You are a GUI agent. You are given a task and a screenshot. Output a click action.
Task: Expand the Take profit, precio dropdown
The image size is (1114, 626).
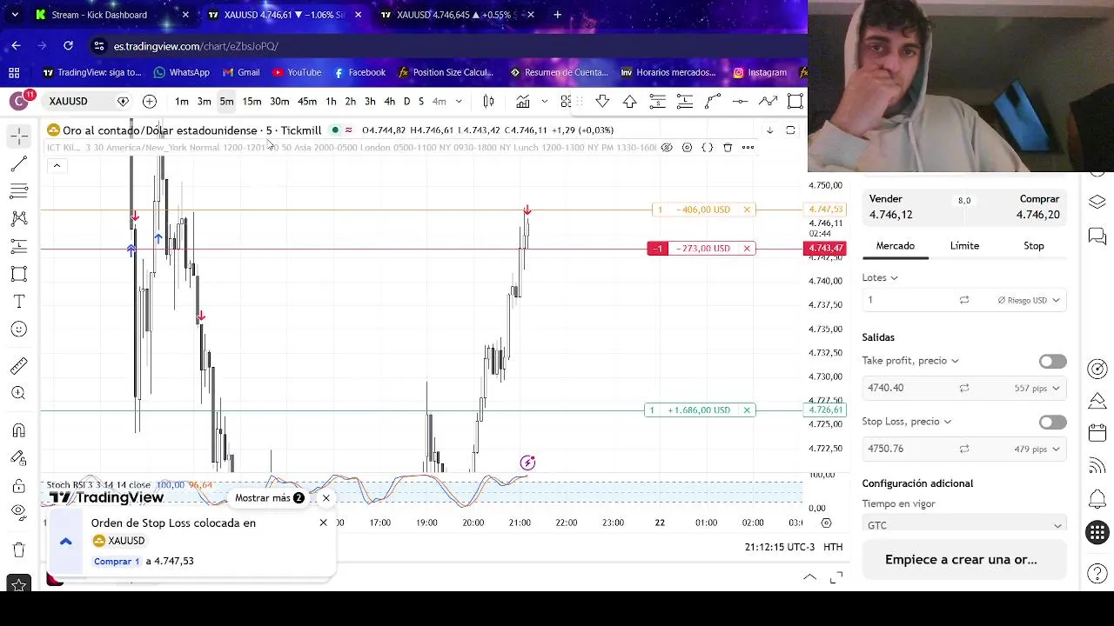(955, 361)
